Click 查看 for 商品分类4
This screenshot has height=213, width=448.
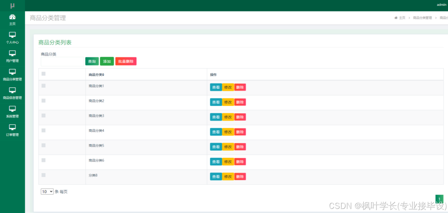coord(216,132)
